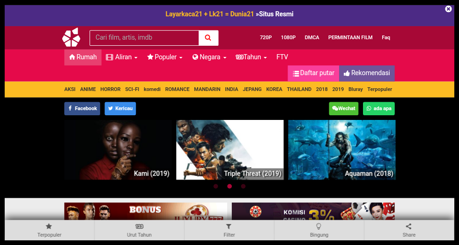Open the Bluray link

355,89
